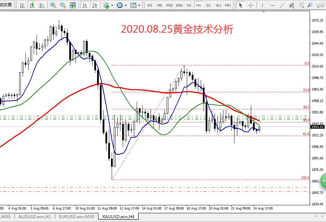Click the Fibonacci 0.0 level label
The height and width of the screenshot is (222, 326).
(307, 63)
